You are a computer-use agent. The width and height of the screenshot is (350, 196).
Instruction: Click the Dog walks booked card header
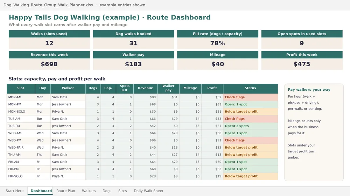[133, 34]
